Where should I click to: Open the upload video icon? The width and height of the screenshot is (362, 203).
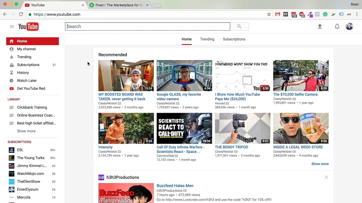coord(320,26)
